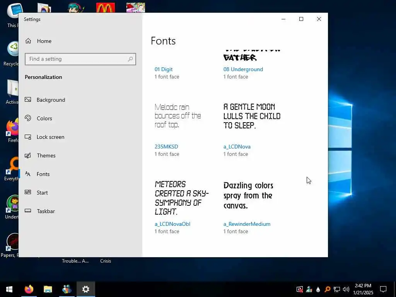The height and width of the screenshot is (297, 396).
Task: Open the 235MKSD font details
Action: [x=166, y=147]
